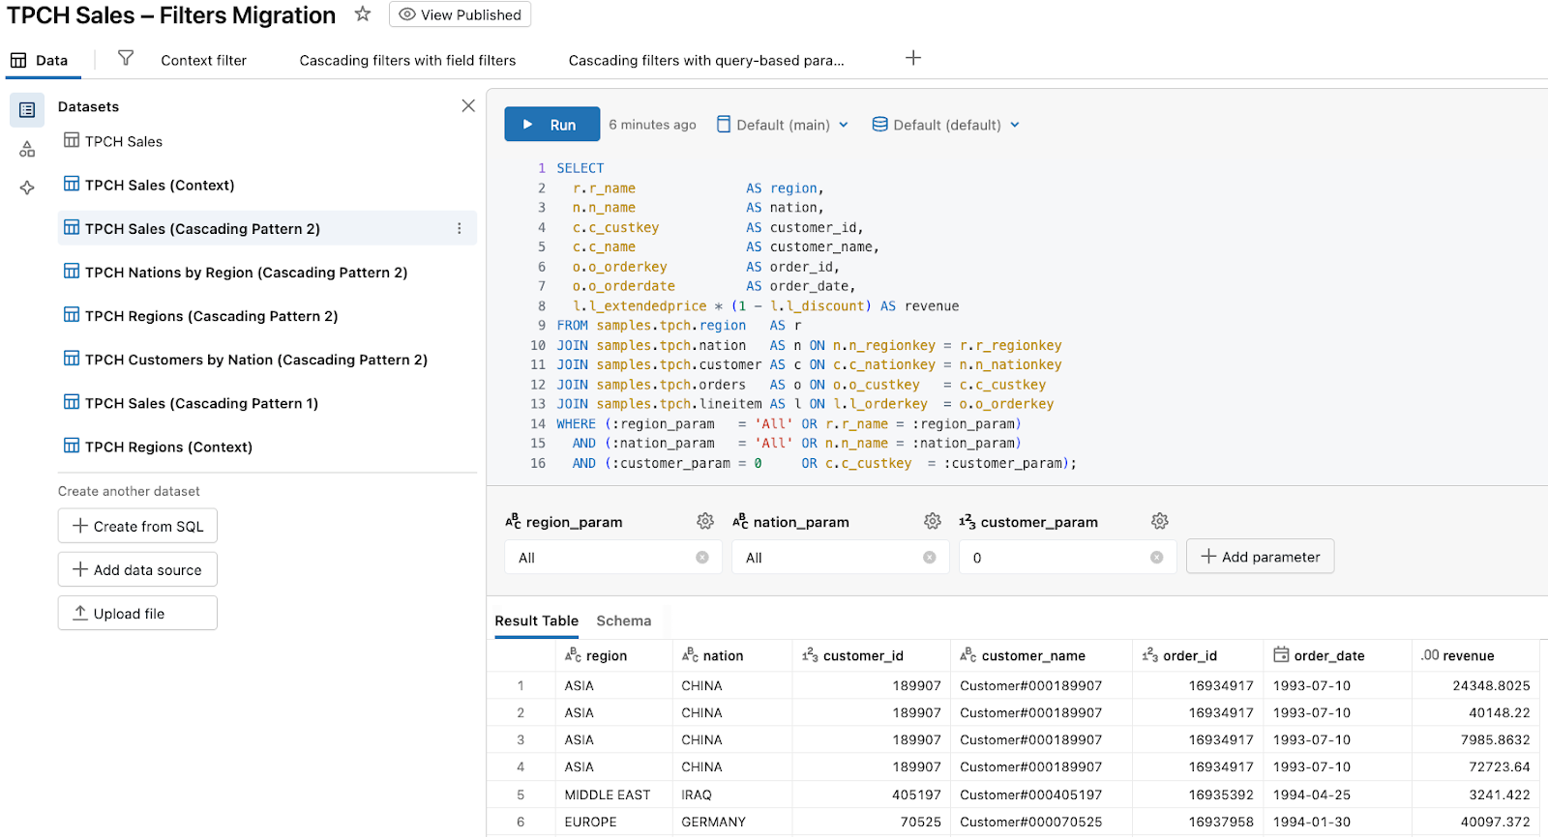Viewport: 1548px width, 837px height.
Task: Click the schema icon beside Default (default)
Action: coord(880,125)
